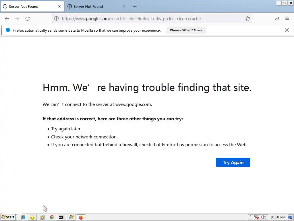This screenshot has height=221, width=294.
Task: Minimize the Firefox window
Action: tap(279, 3)
